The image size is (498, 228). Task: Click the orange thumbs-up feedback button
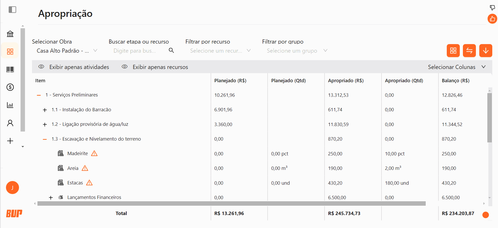[x=492, y=19]
